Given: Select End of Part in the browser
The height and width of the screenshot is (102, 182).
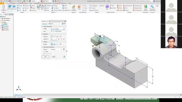Looking at the screenshot, I should point(5,30).
